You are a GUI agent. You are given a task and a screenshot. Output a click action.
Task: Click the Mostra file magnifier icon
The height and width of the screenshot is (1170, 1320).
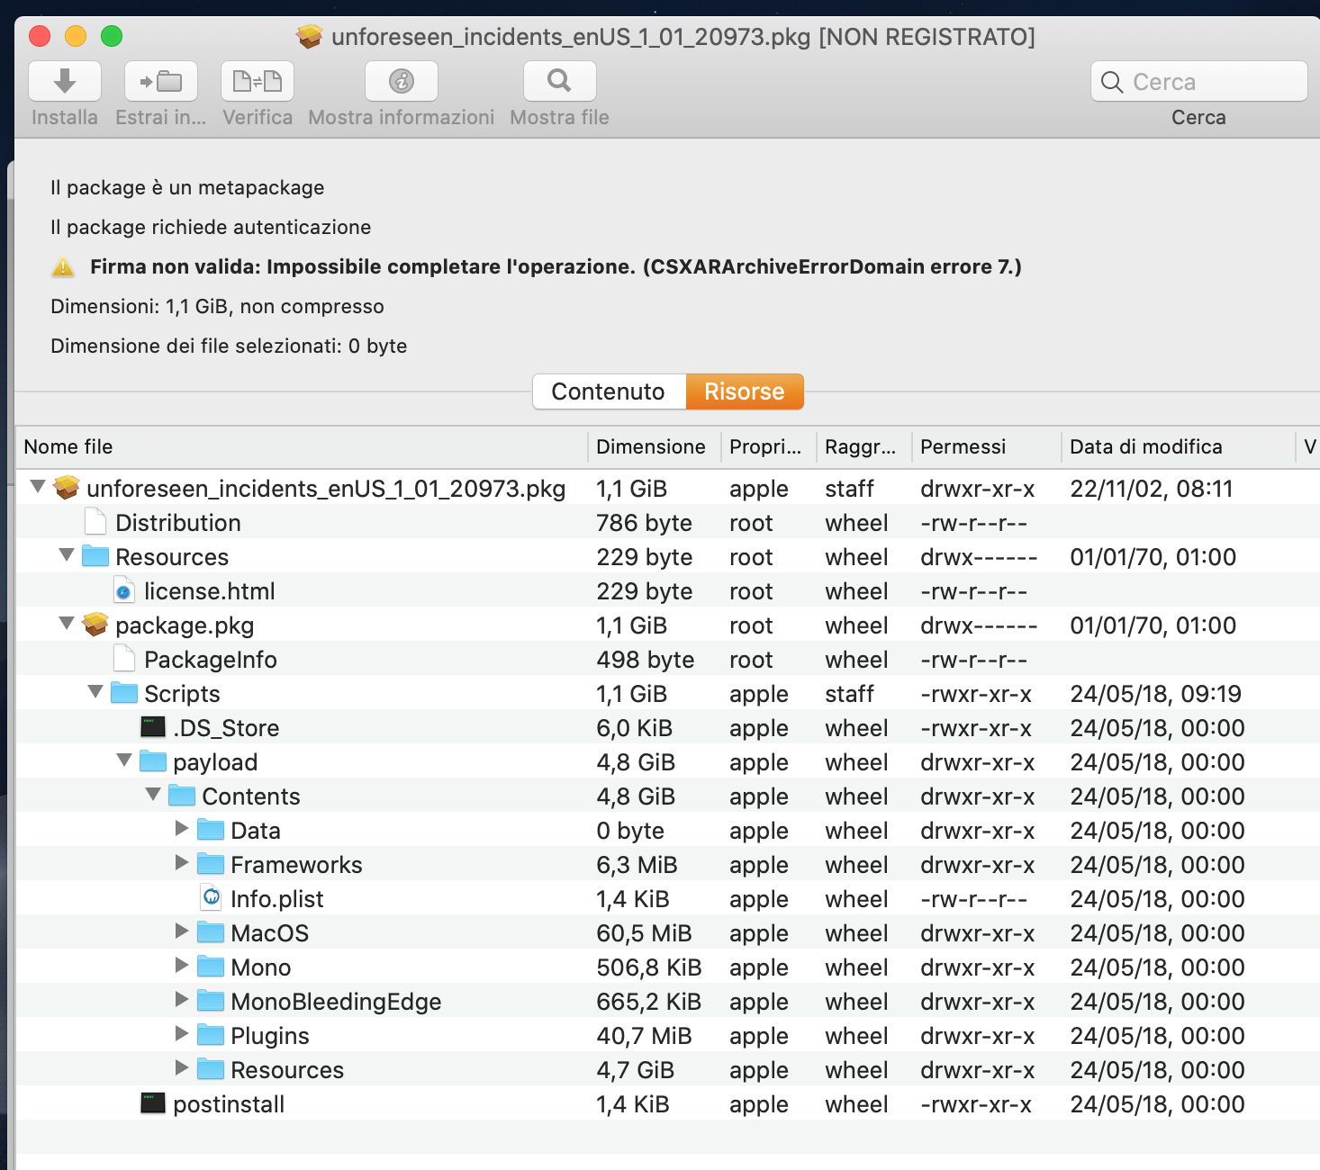coord(560,82)
